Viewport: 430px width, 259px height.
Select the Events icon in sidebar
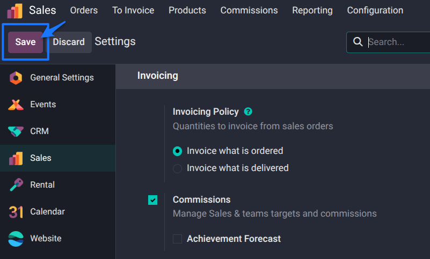pos(16,105)
